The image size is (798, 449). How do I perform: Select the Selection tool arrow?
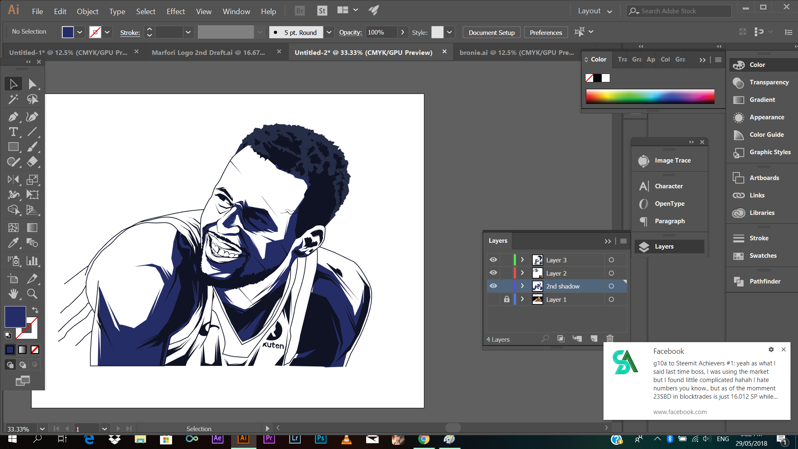(x=13, y=84)
